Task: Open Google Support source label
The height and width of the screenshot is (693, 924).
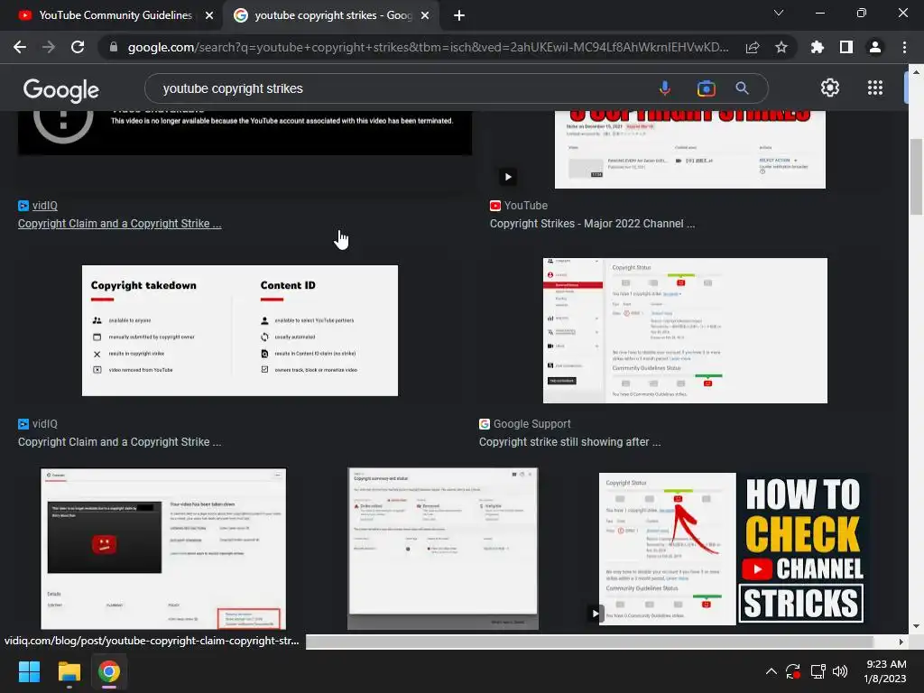Action: pos(531,424)
